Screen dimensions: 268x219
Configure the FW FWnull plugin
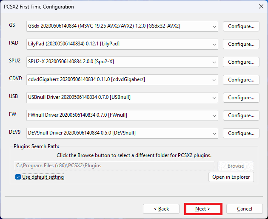(241, 115)
